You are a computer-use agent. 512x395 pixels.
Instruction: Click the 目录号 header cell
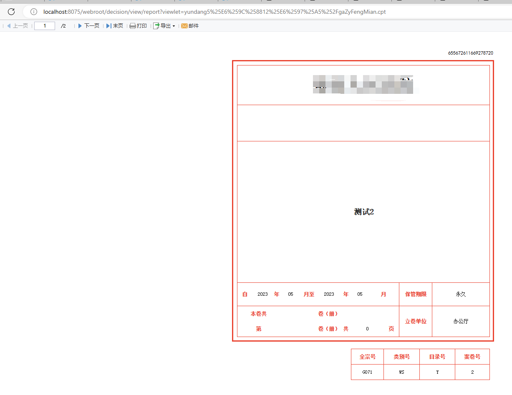pos(437,357)
